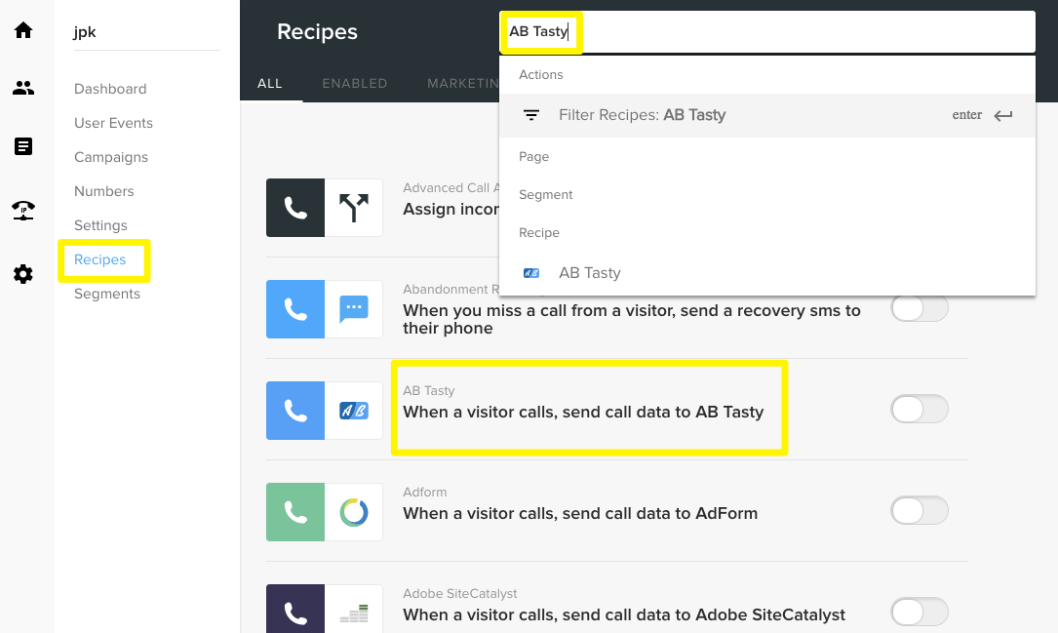Click the Adobe SiteCatalyst category label
The width and height of the screenshot is (1058, 633).
[459, 593]
